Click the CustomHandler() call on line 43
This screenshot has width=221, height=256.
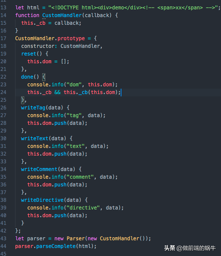[x=123, y=239]
